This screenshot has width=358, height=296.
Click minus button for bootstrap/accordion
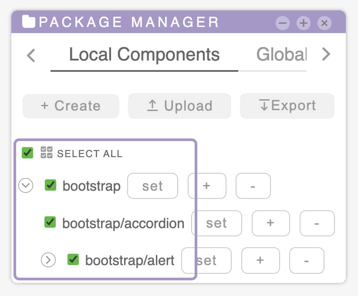tap(317, 223)
